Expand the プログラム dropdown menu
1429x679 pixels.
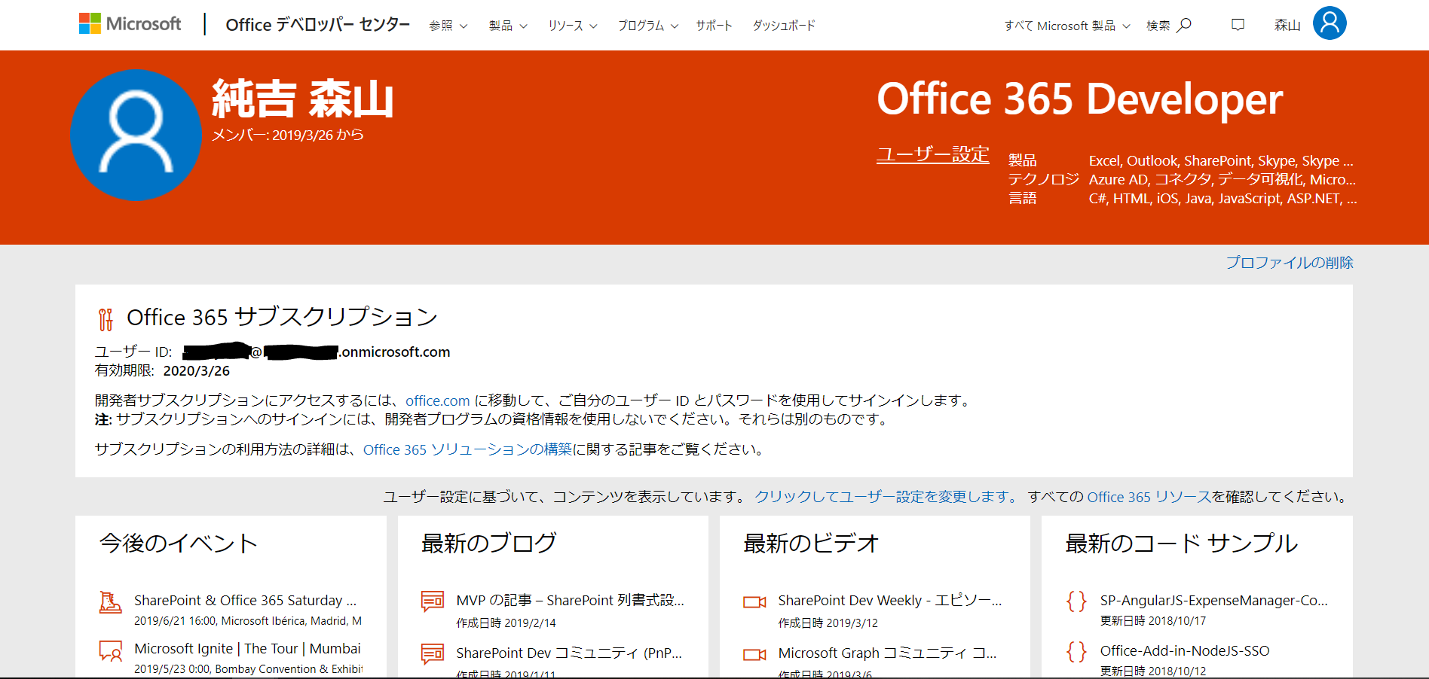648,26
